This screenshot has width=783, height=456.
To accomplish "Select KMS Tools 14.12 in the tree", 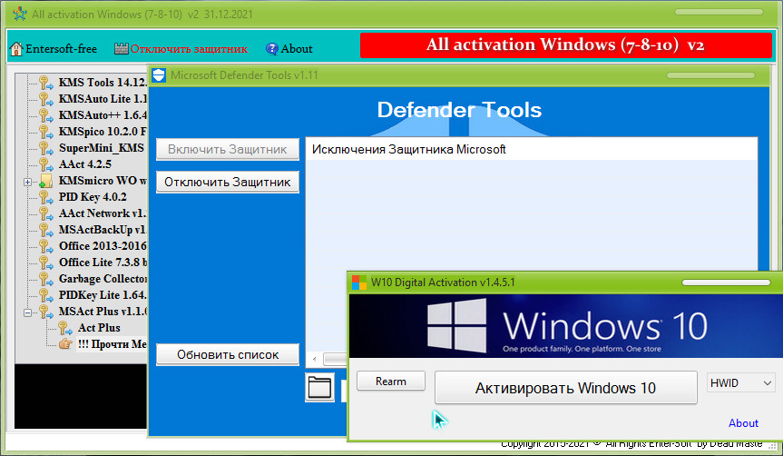I will (x=103, y=83).
